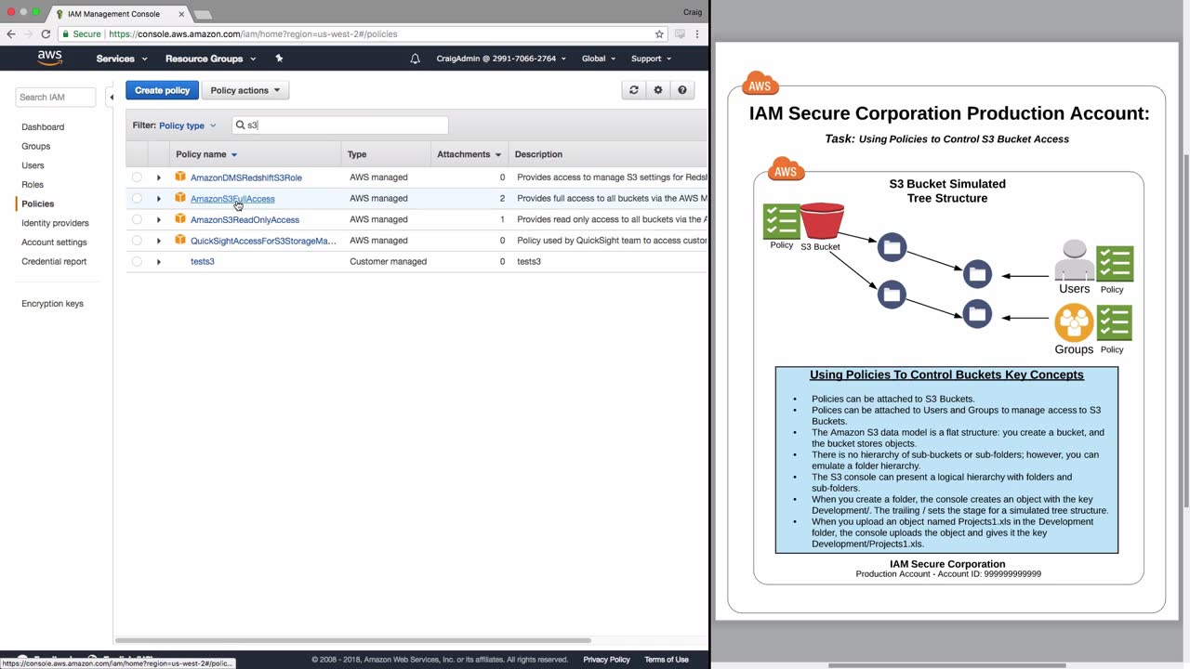
Task: Open the notifications bell
Action: pos(415,59)
